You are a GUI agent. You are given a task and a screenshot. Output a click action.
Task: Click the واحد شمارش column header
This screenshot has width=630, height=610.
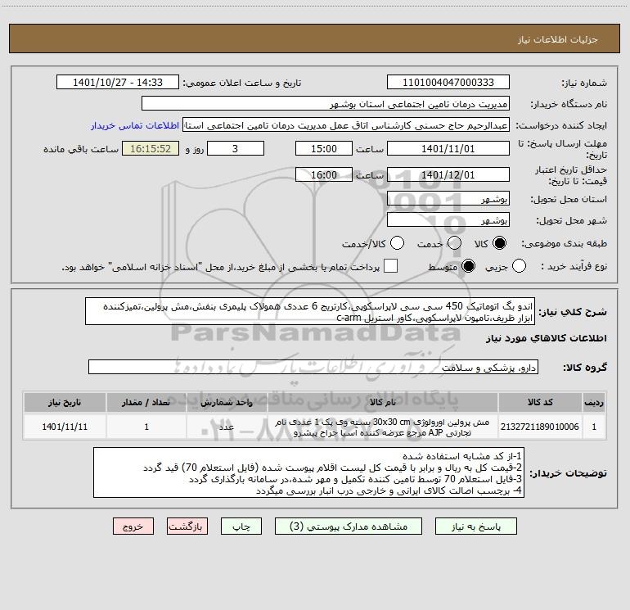pyautogui.click(x=227, y=402)
